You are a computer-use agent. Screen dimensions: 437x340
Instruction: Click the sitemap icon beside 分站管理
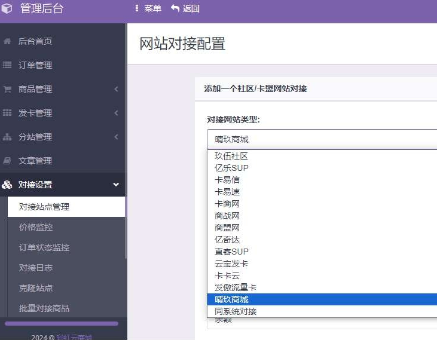7,137
